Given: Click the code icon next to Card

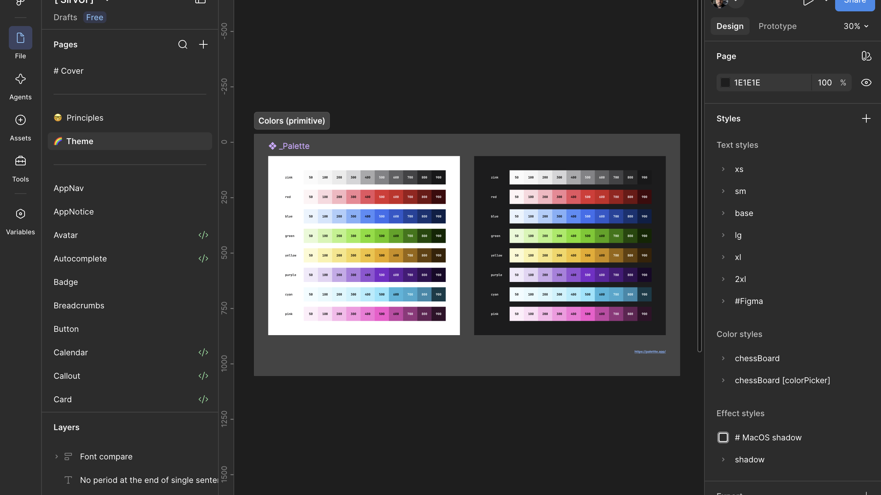Looking at the screenshot, I should tap(203, 399).
